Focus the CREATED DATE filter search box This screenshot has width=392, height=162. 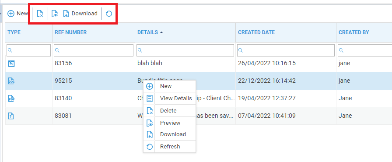tap(286, 50)
